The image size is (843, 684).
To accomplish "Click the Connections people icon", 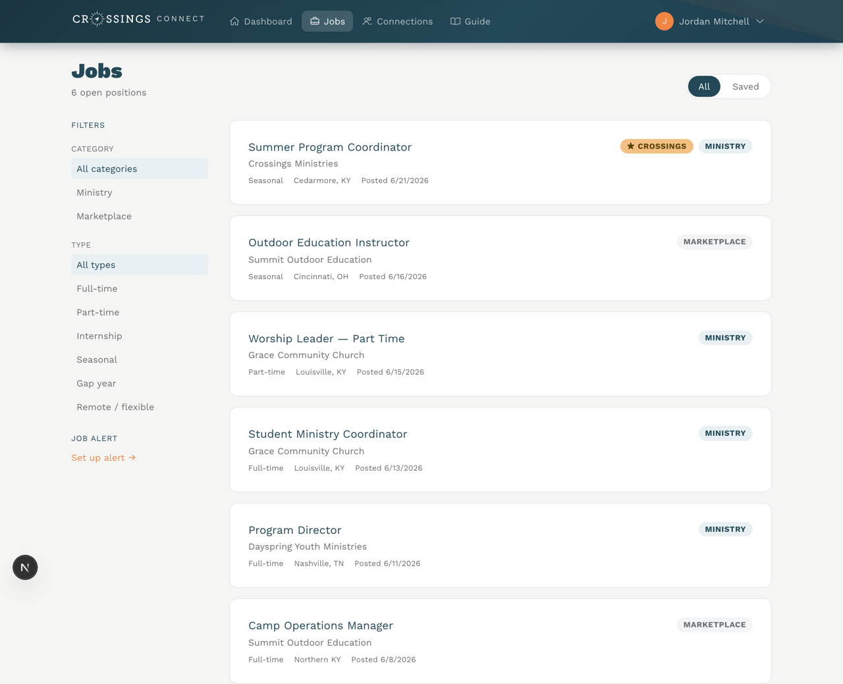I will coord(367,21).
